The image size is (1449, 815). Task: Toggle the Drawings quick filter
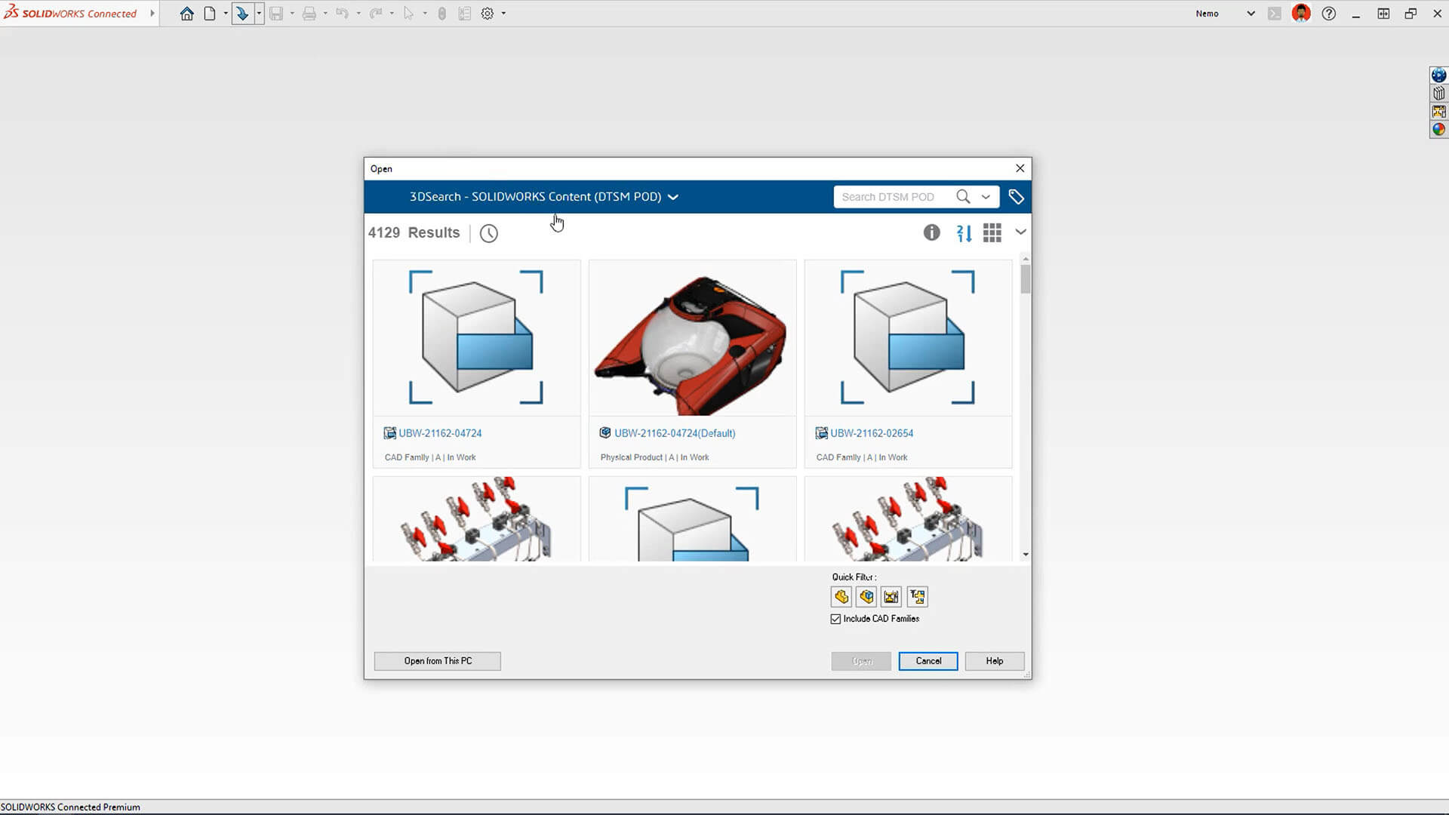[892, 597]
